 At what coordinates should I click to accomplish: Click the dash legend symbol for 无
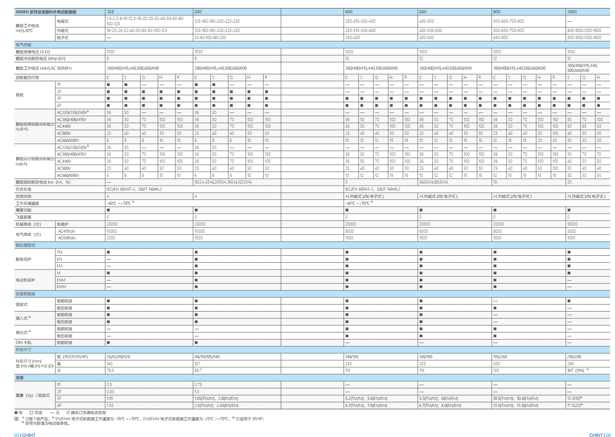click(x=52, y=413)
